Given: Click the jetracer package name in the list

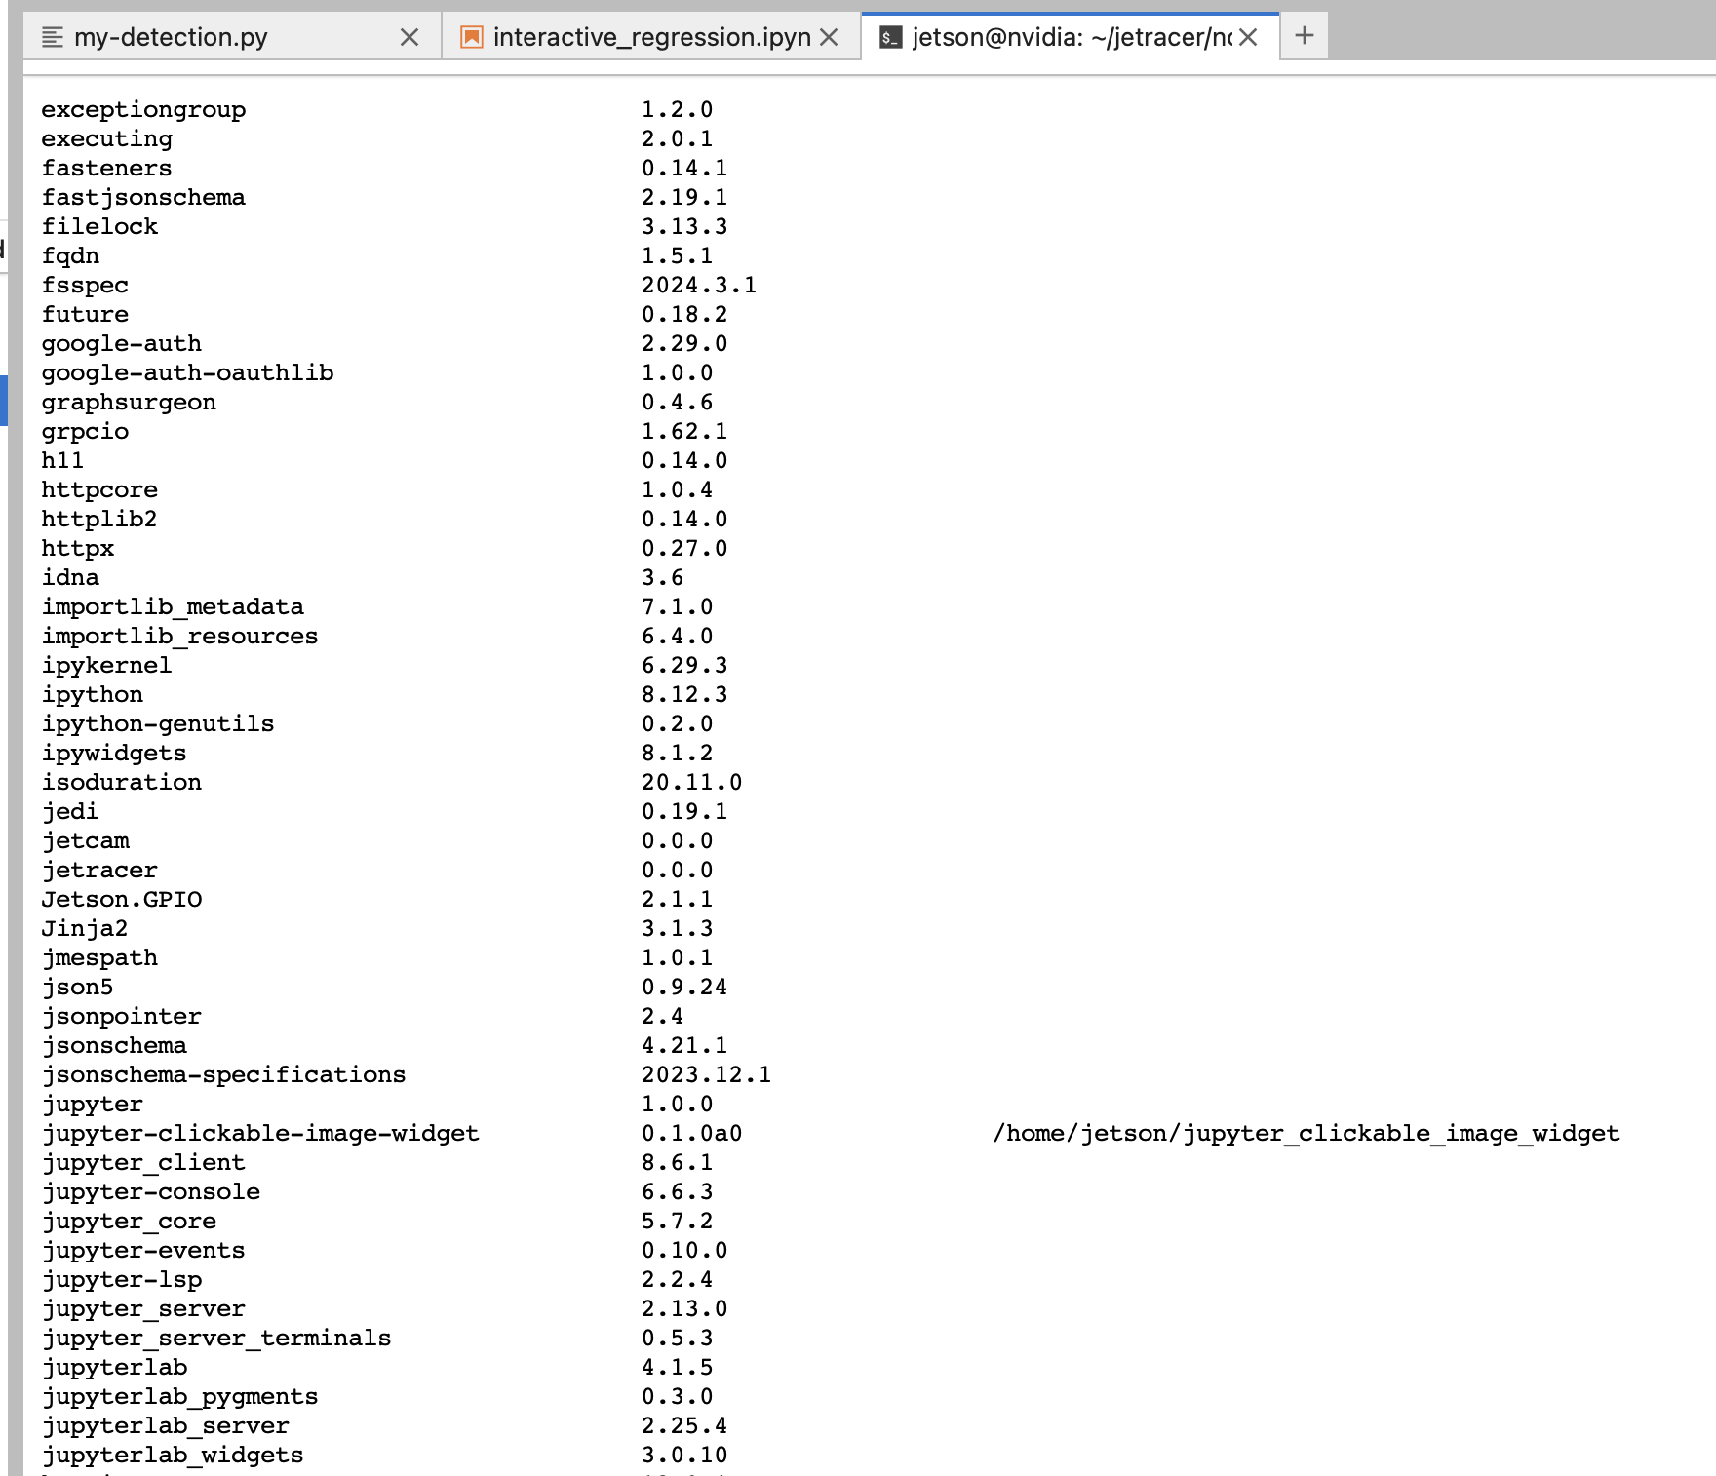Looking at the screenshot, I should pos(99,870).
